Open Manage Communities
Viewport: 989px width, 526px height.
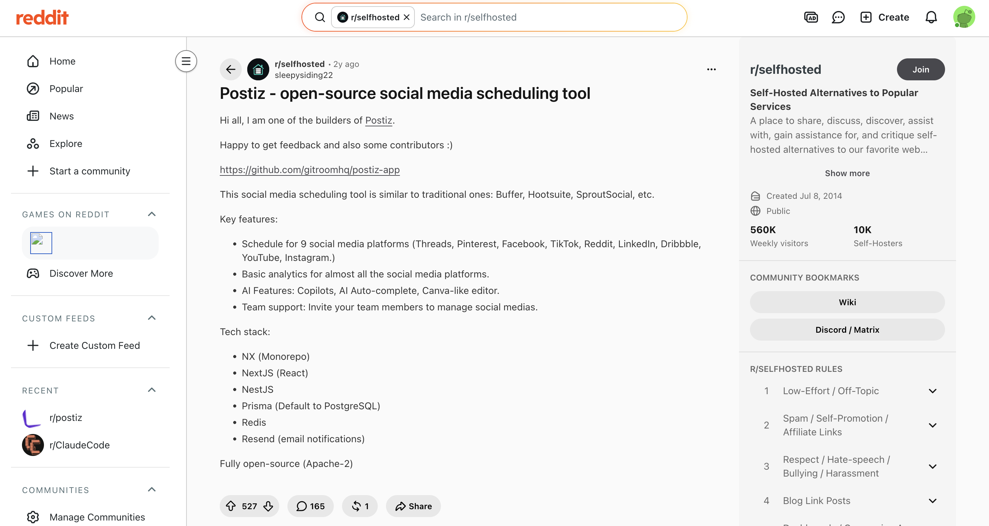pos(90,517)
